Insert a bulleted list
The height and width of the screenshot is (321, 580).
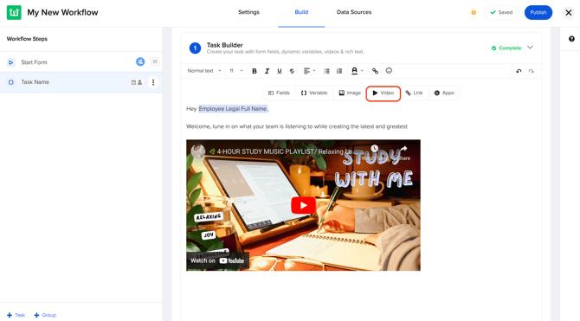point(326,71)
